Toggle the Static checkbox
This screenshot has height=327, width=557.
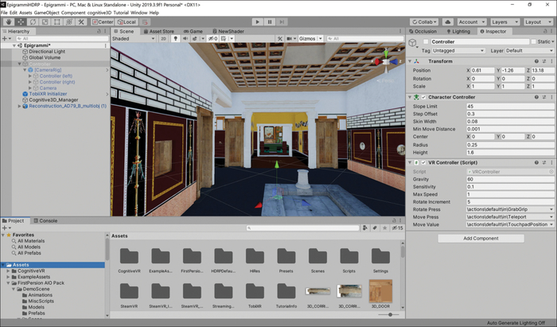tap(532, 41)
